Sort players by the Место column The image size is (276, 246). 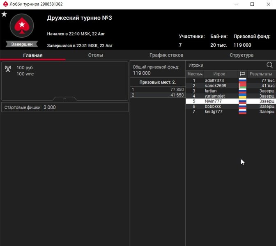tap(194, 74)
